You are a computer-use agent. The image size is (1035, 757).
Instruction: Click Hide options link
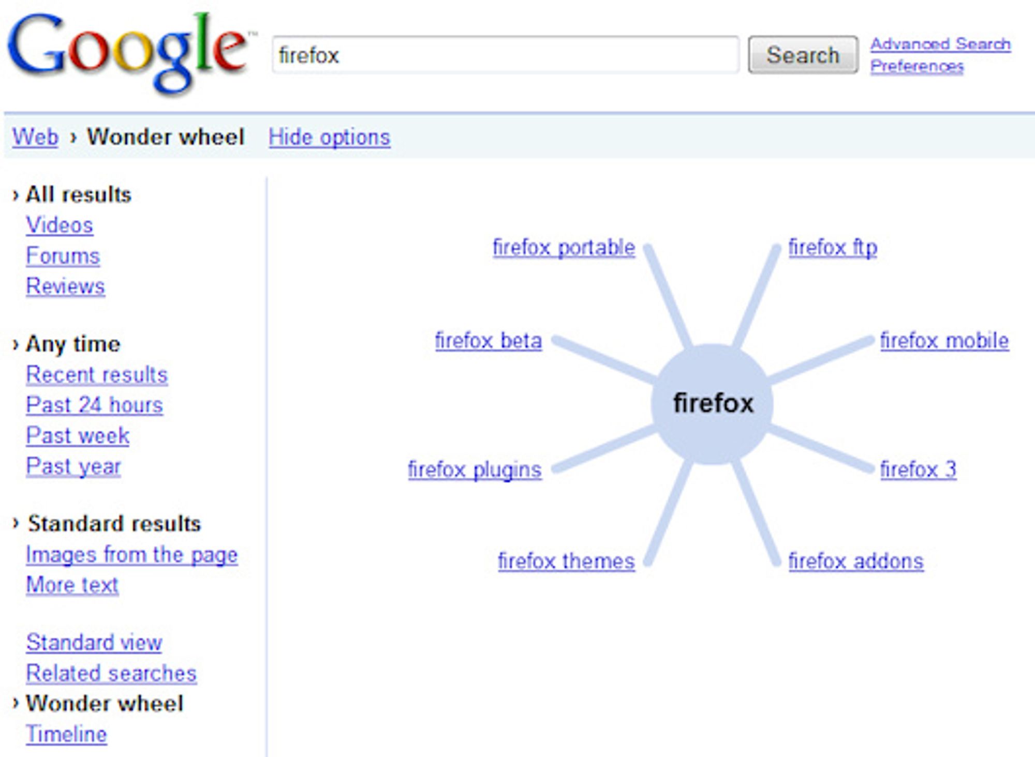[329, 138]
